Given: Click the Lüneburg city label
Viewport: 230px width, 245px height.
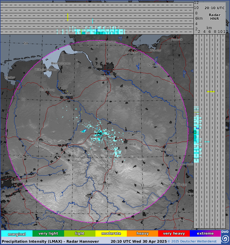Looking at the screenshot, I should click(x=123, y=88).
